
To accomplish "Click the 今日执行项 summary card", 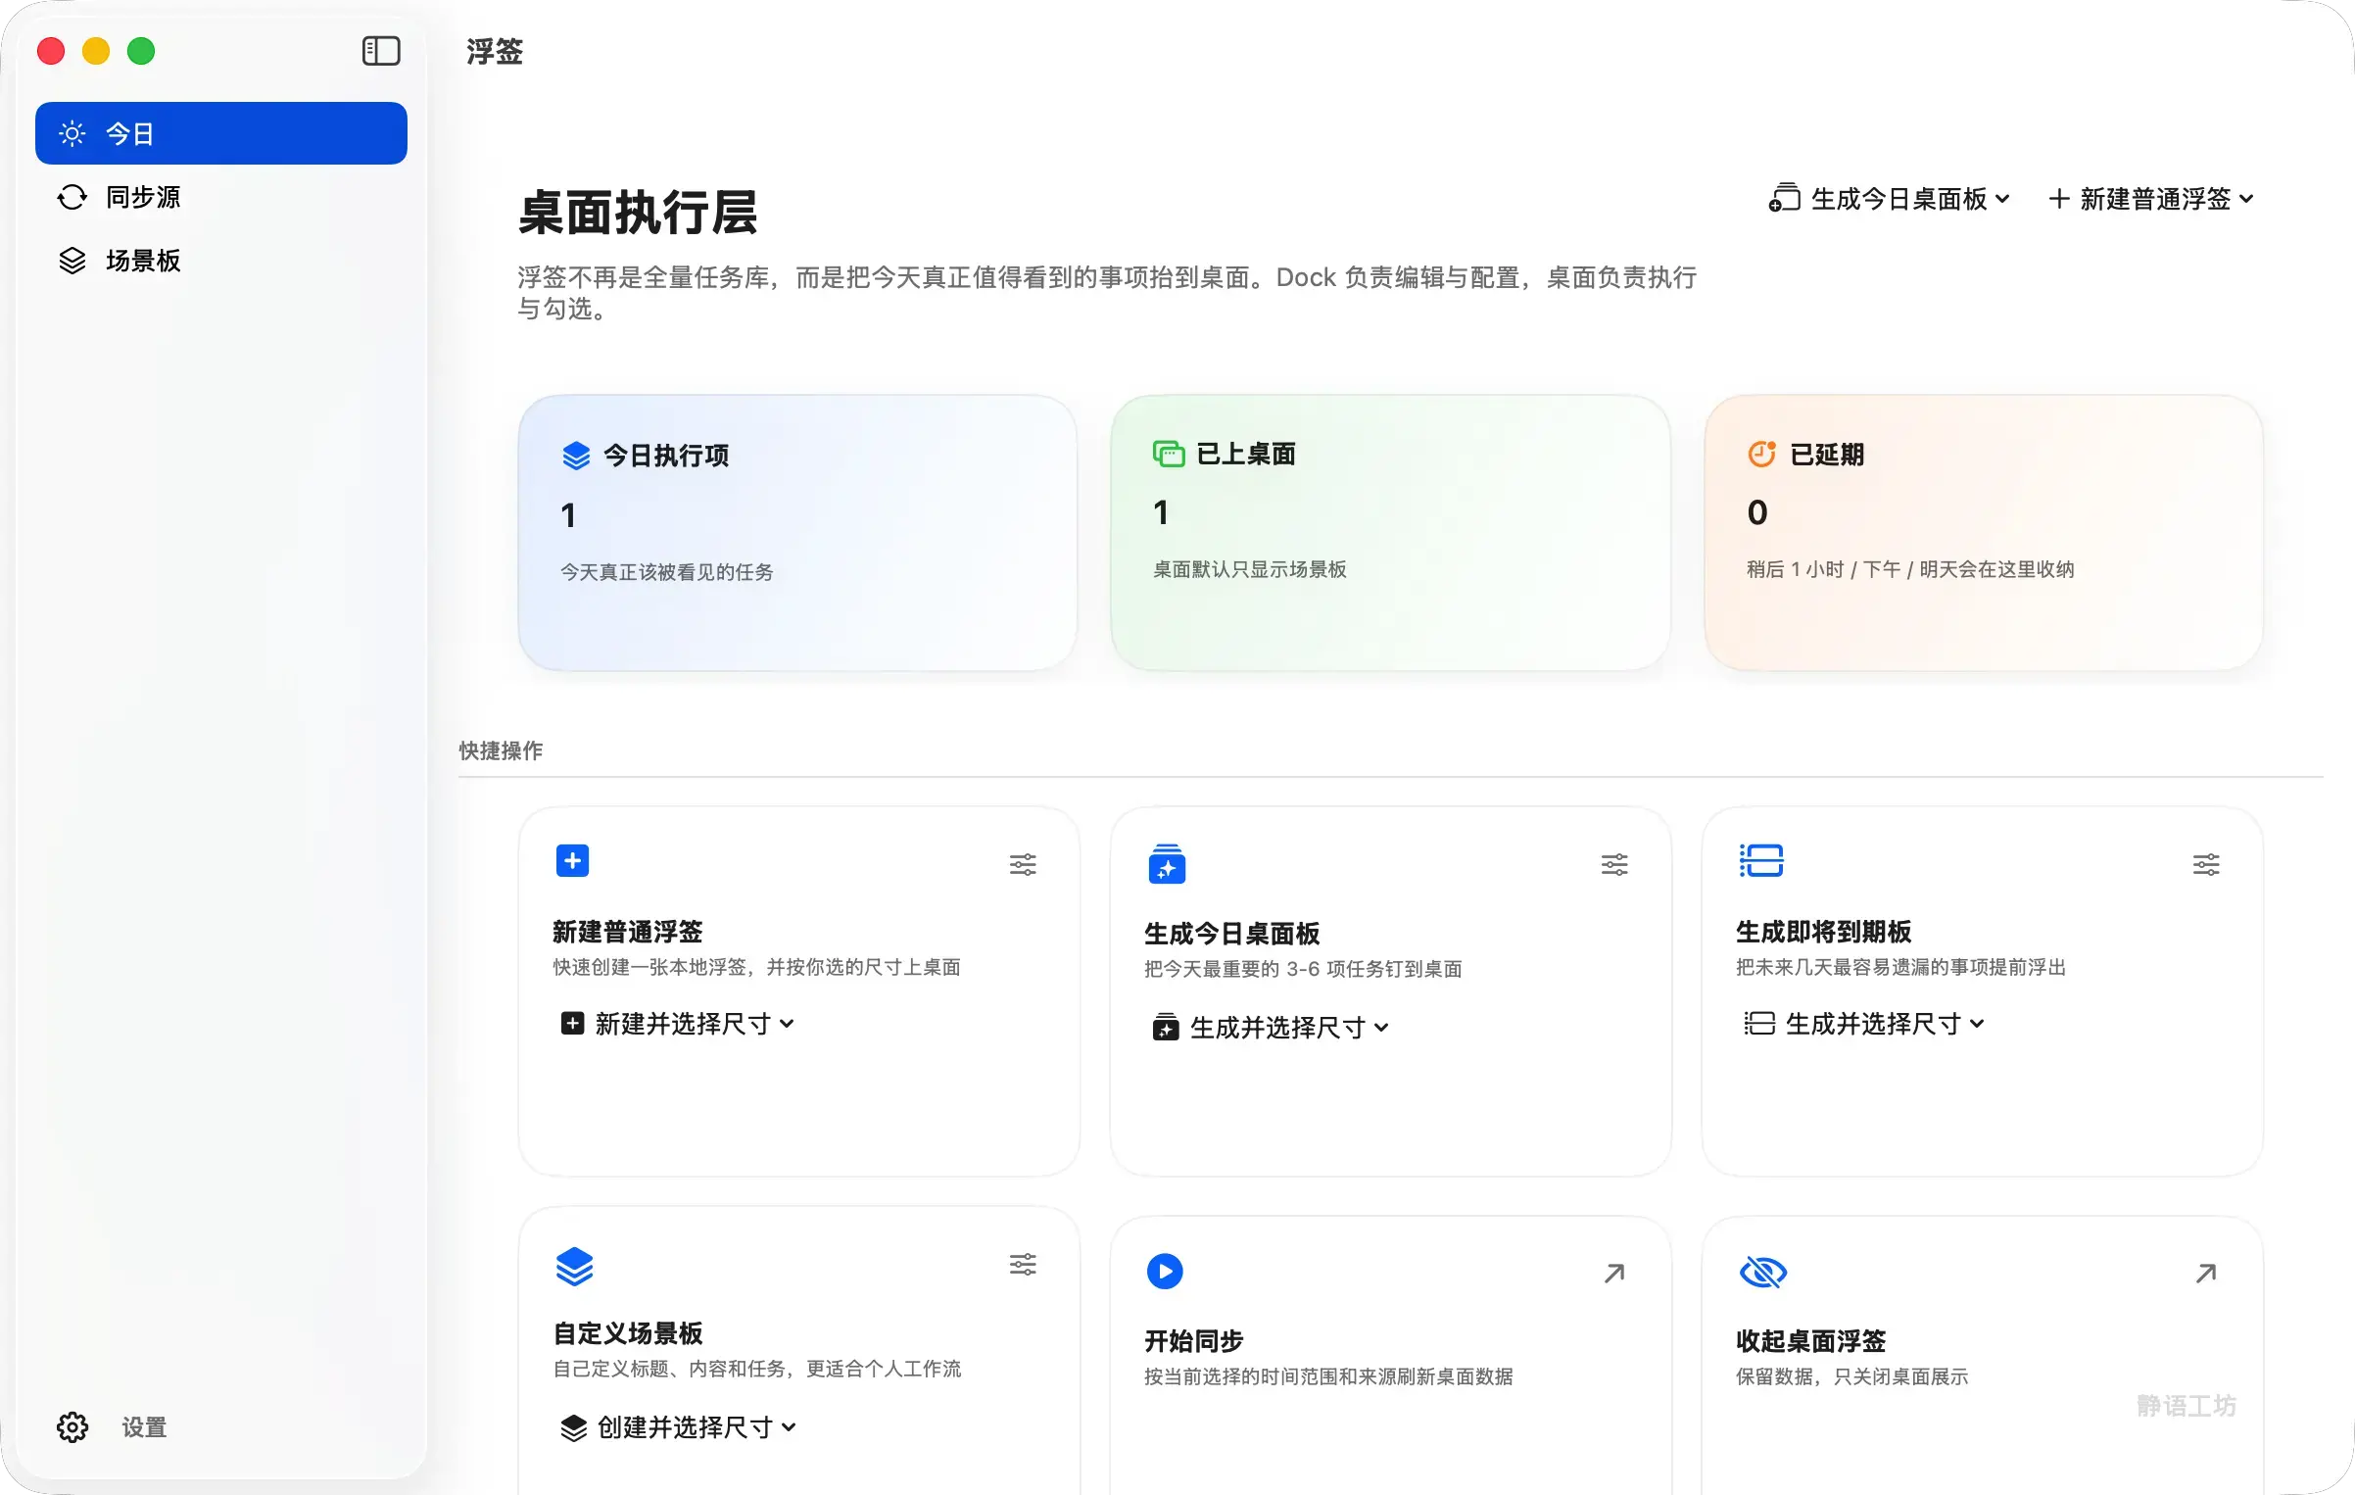I will 797,533.
